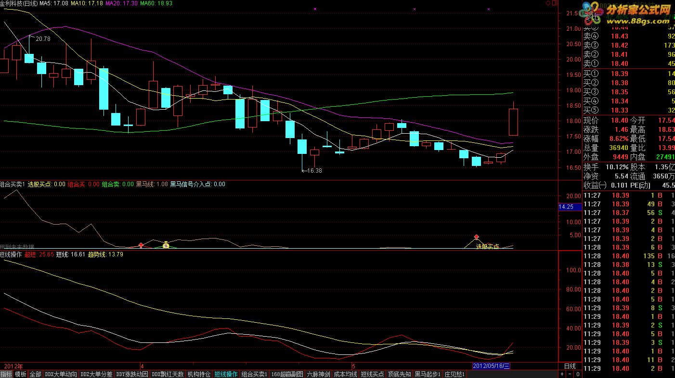The width and height of the screenshot is (675, 378).
Task: Click the MA60: 18.93 label
Action: [x=156, y=3]
